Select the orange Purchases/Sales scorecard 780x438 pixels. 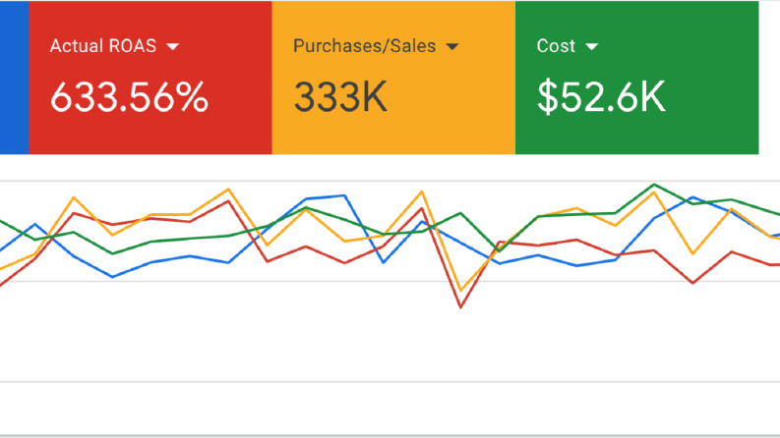coord(393,78)
